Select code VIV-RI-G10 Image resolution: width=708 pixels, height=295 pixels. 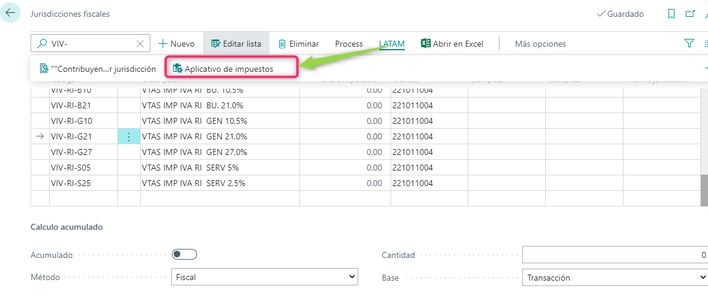click(72, 121)
